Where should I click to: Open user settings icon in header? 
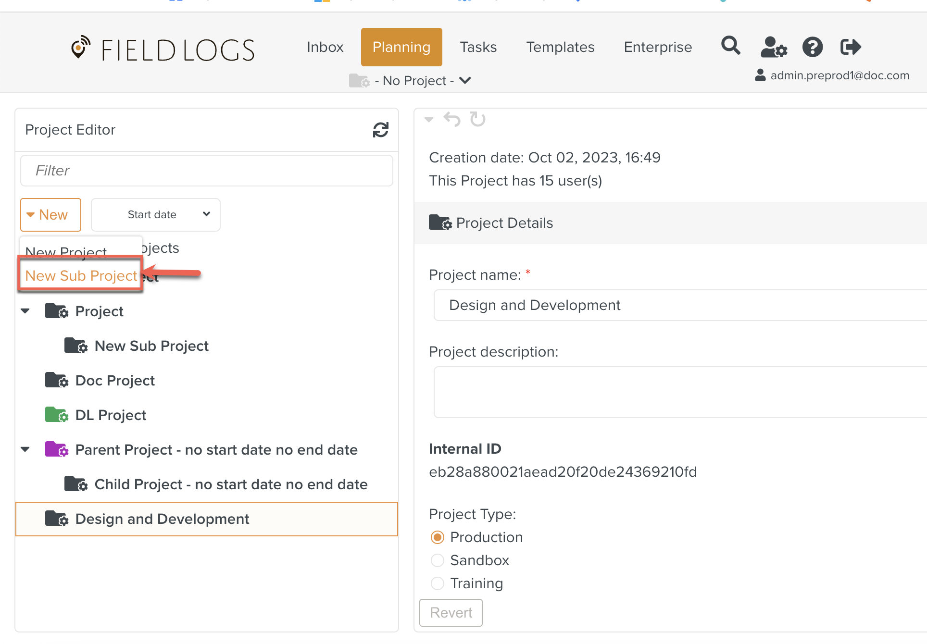click(x=773, y=47)
